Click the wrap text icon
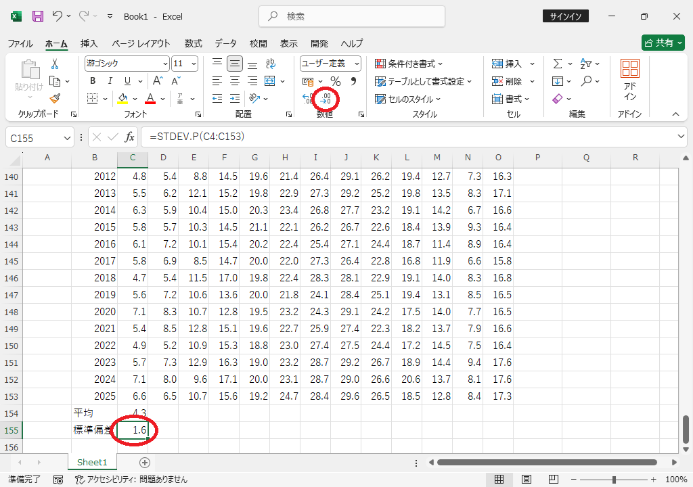The width and height of the screenshot is (693, 487). pyautogui.click(x=271, y=64)
